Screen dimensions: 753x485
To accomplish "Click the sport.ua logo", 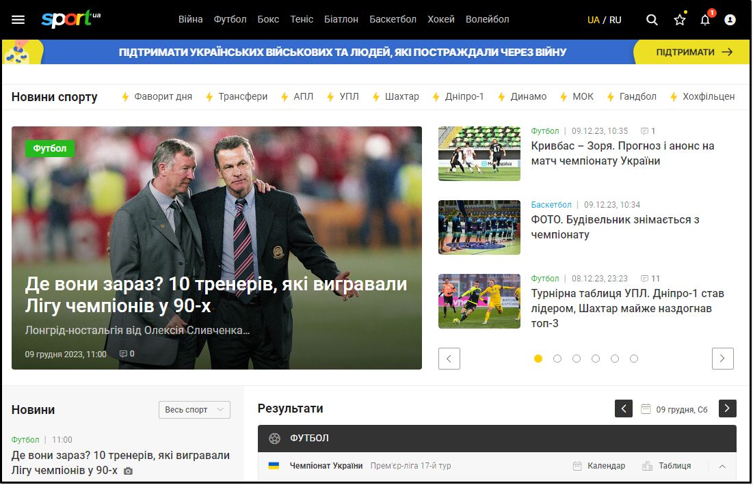I will (x=70, y=19).
